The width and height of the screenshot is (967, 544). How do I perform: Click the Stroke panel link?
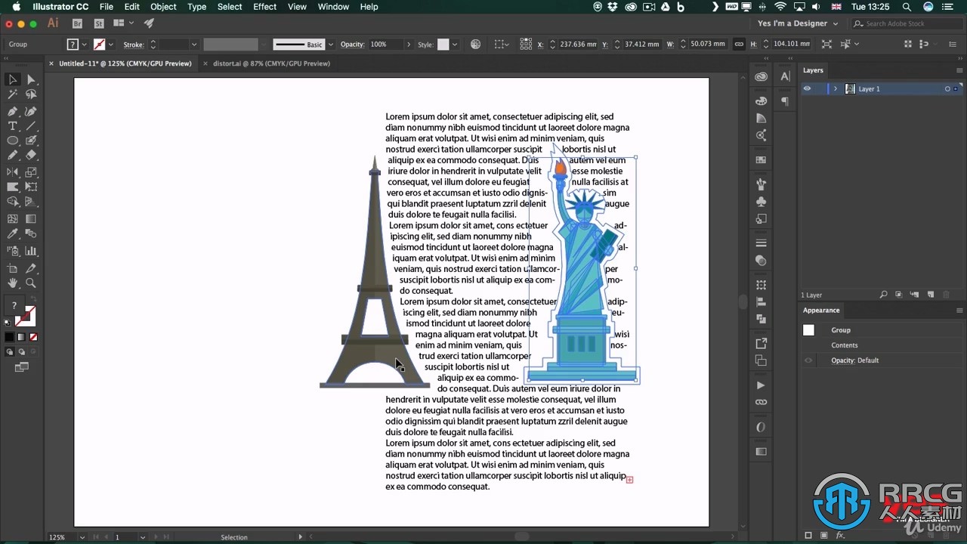[134, 45]
